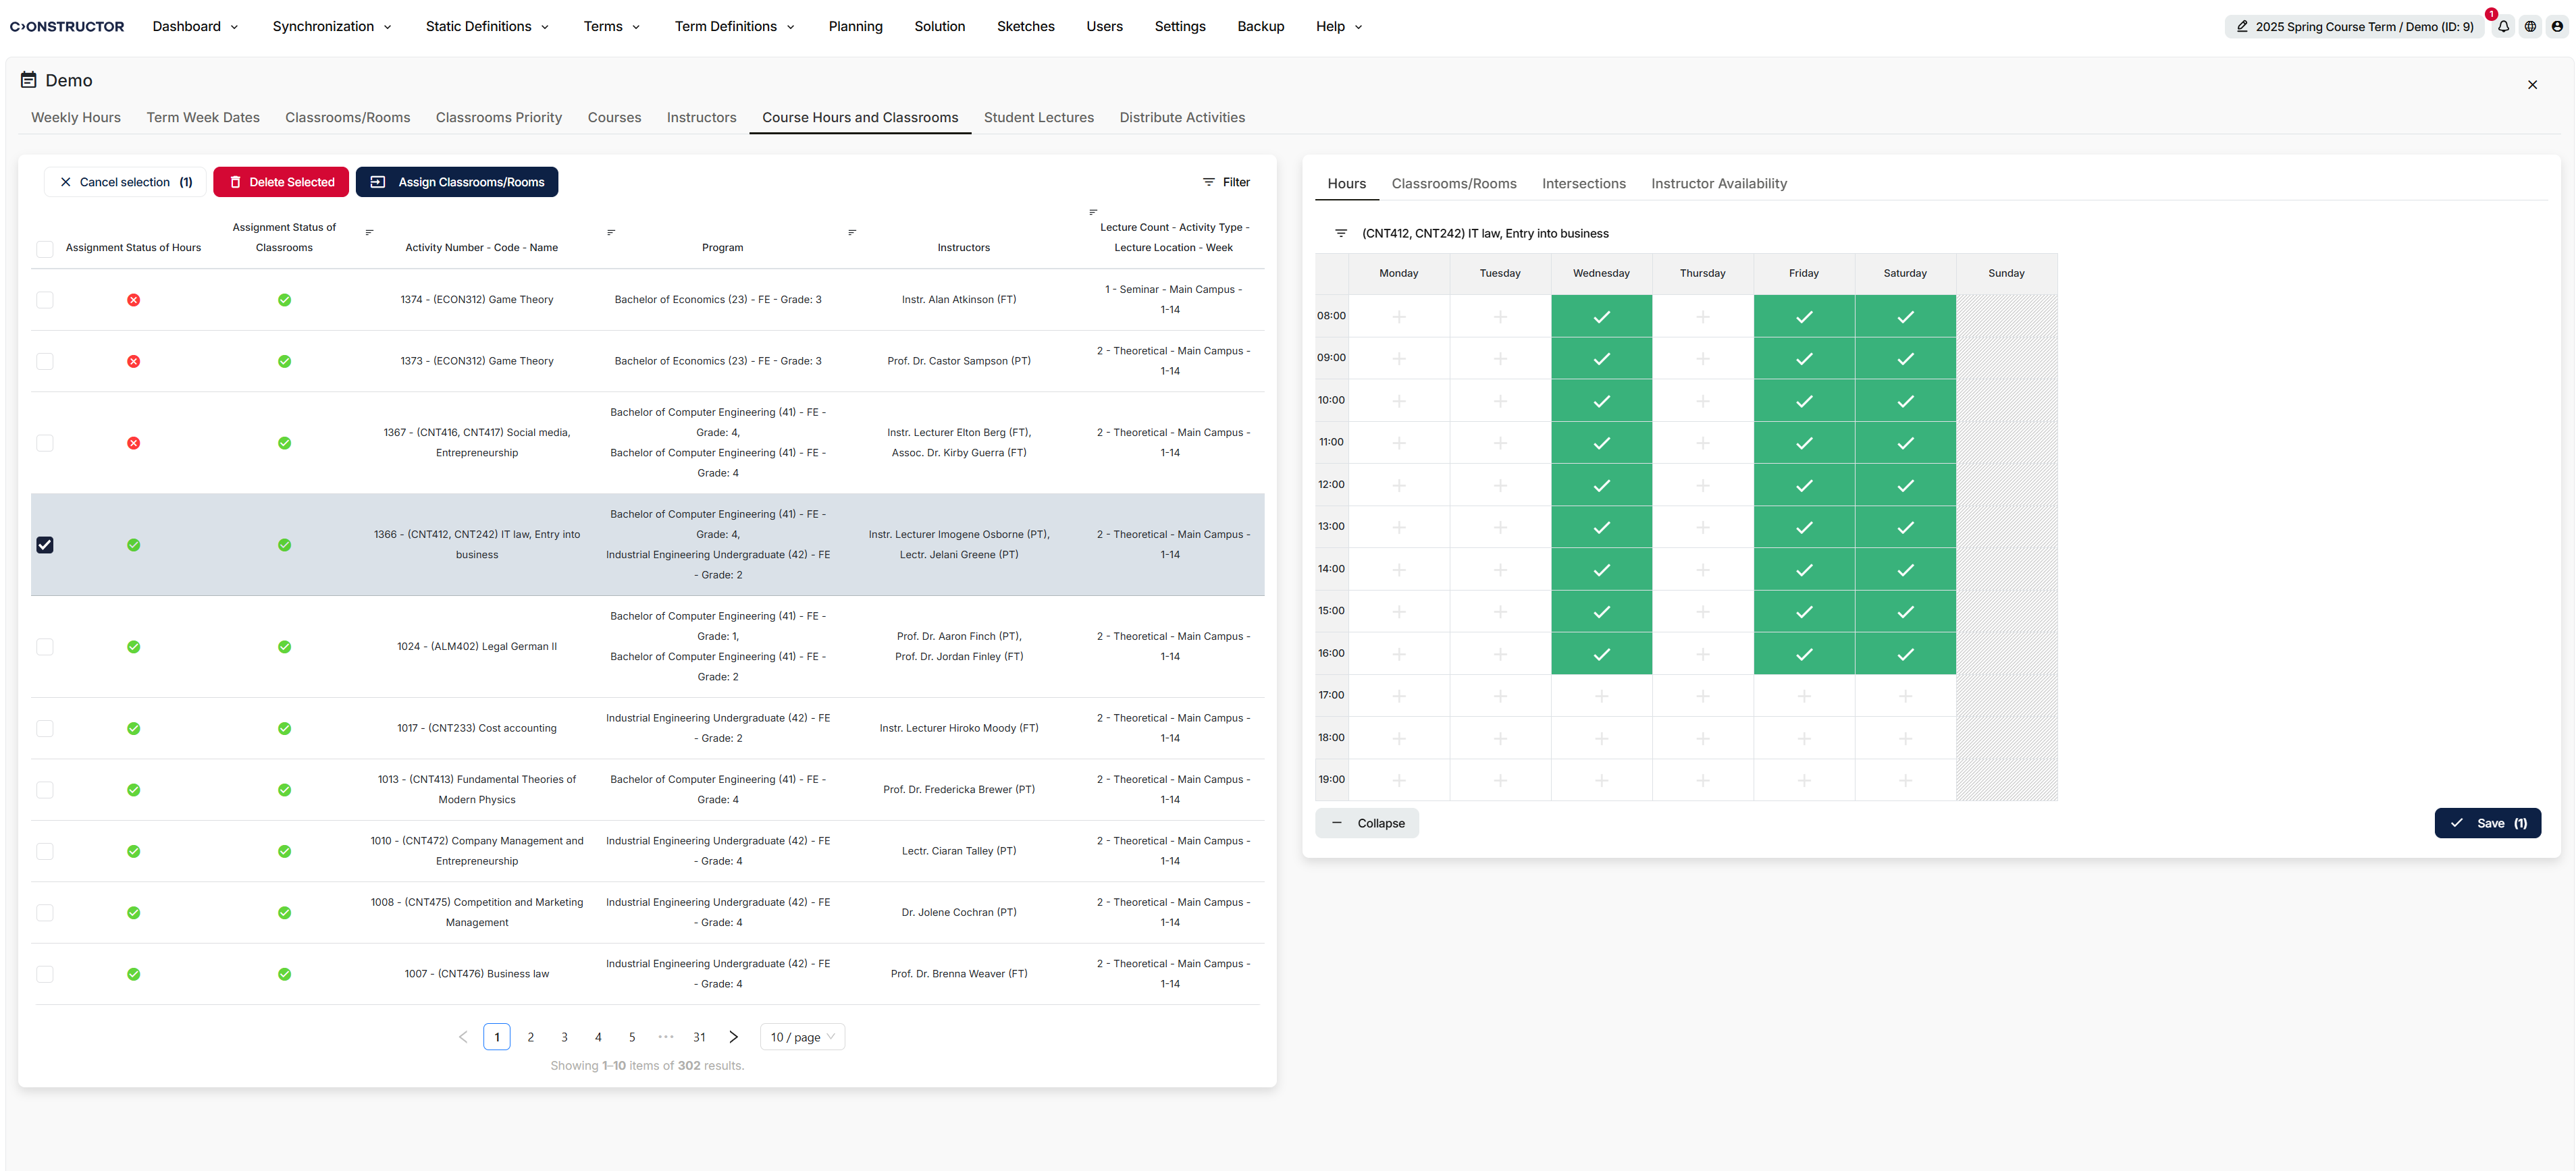Go to page 2 of results

point(530,1037)
